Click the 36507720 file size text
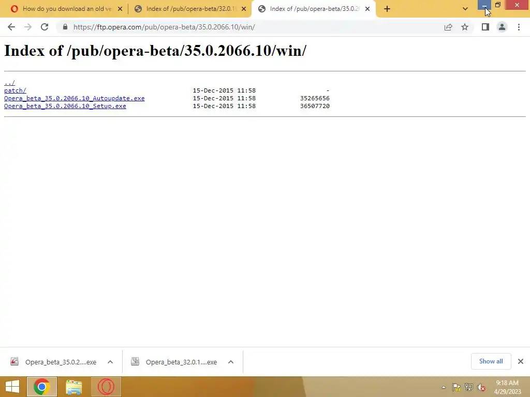Image resolution: width=530 pixels, height=397 pixels. coord(315,106)
